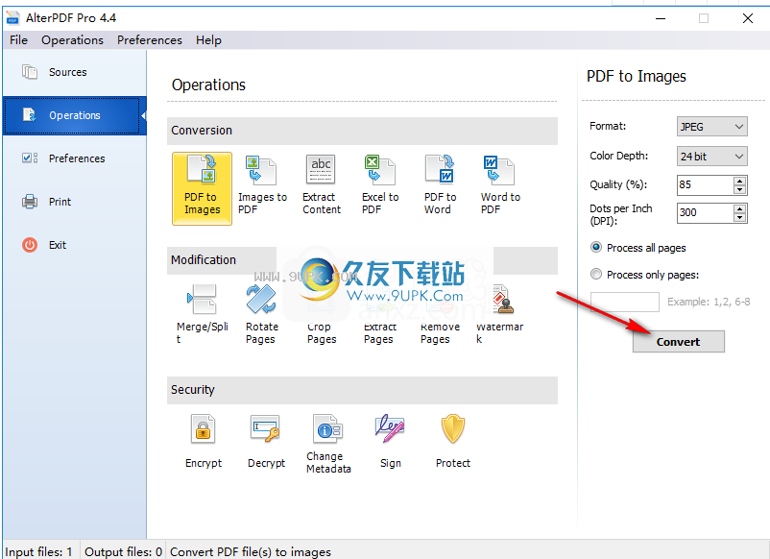Open the File menu

tap(18, 40)
